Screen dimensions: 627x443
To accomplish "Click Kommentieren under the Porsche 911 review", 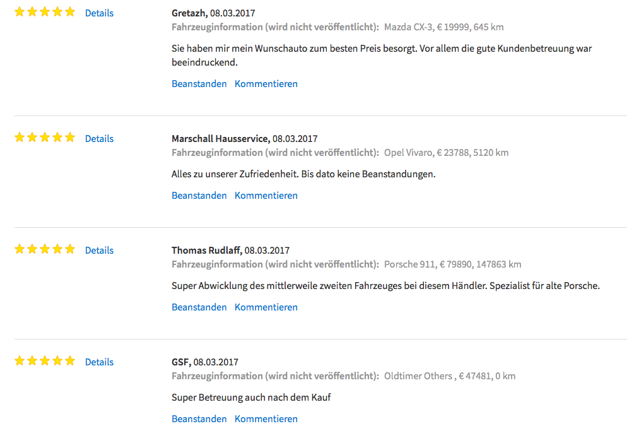I will (x=266, y=307).
